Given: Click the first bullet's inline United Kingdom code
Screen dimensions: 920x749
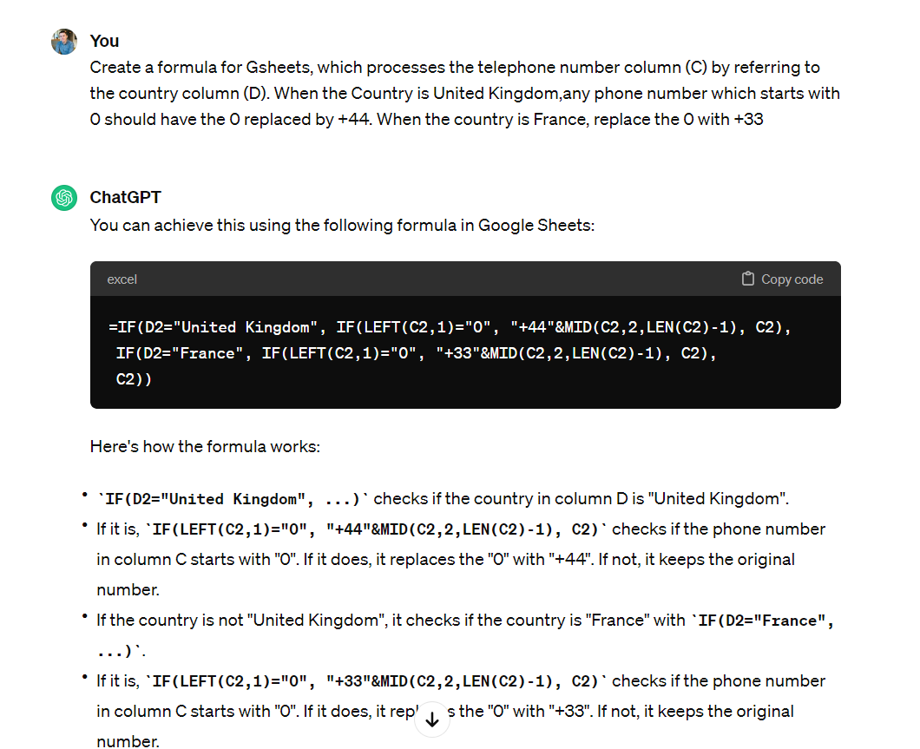Looking at the screenshot, I should coord(233,499).
